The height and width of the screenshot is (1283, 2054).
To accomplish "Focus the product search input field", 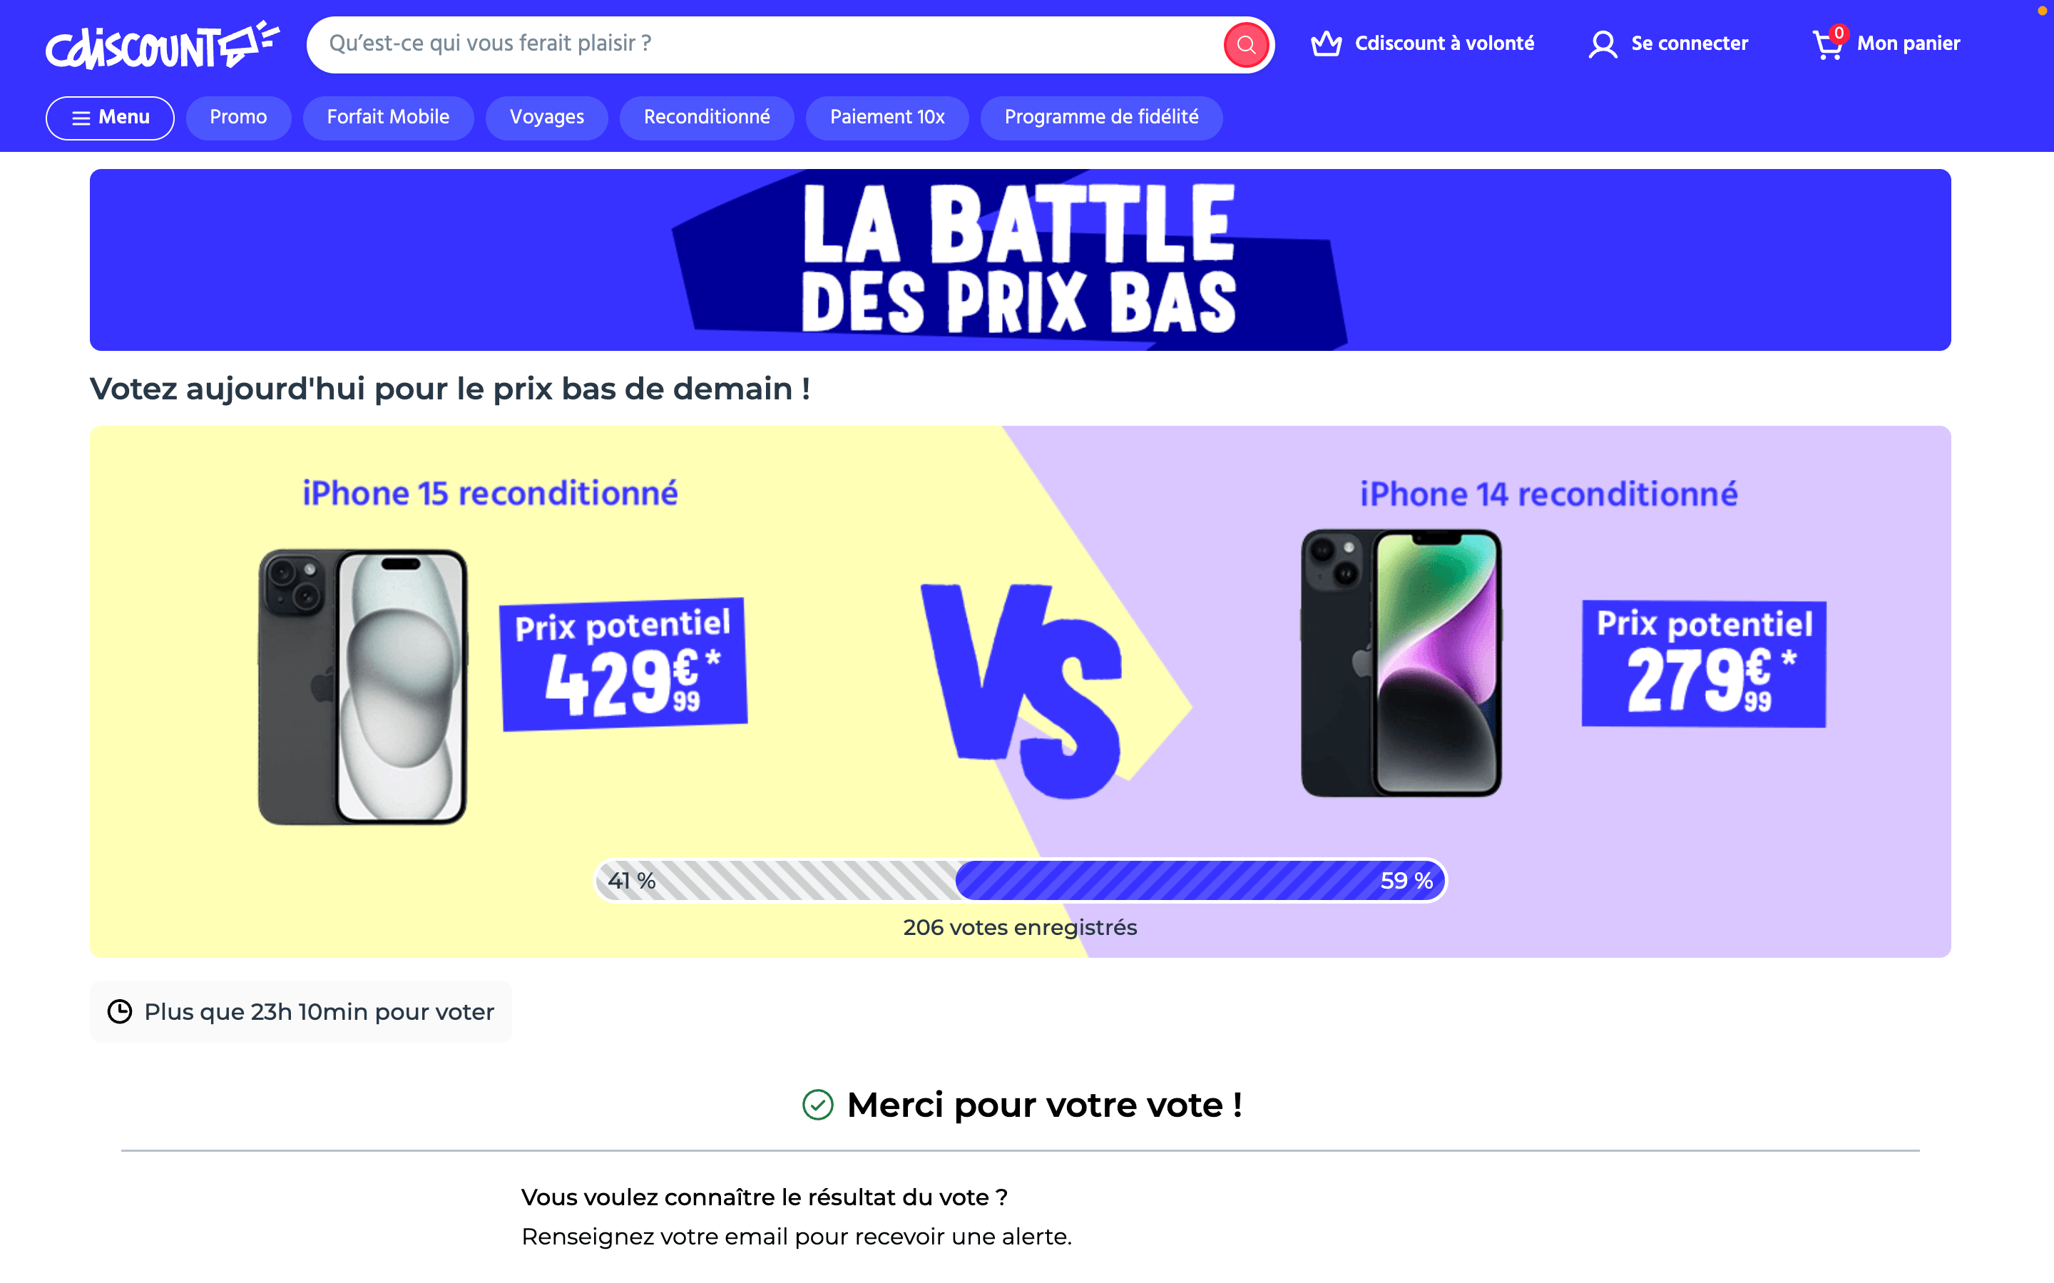I will 764,44.
